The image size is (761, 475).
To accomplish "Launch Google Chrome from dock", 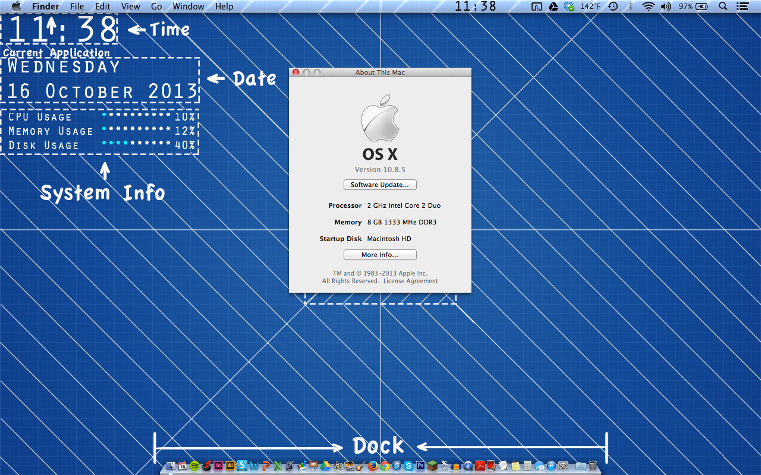I will pyautogui.click(x=385, y=466).
